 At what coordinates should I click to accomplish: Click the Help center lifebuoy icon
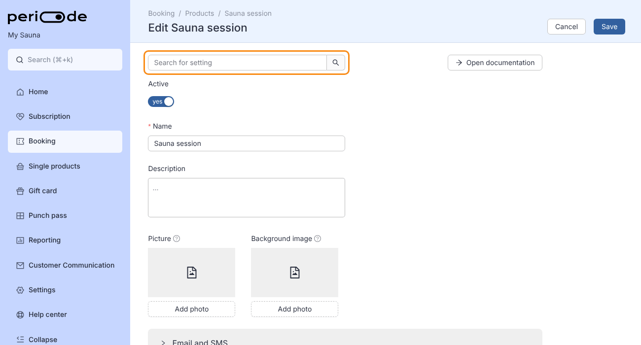point(20,314)
